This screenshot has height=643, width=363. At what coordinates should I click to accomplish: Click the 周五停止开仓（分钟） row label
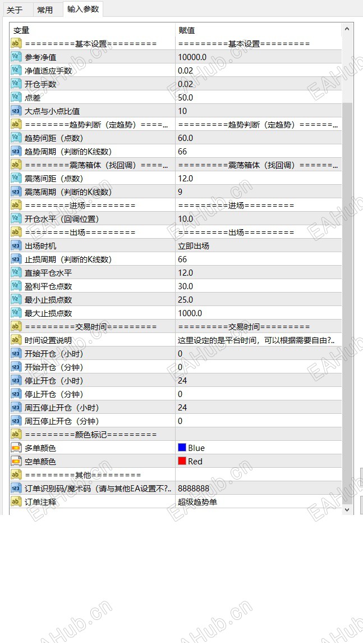click(x=62, y=421)
